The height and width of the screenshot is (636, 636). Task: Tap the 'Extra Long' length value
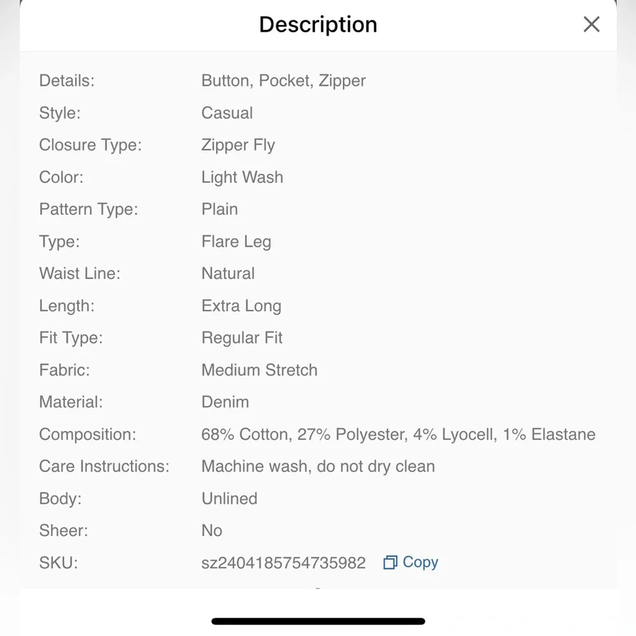tap(241, 306)
